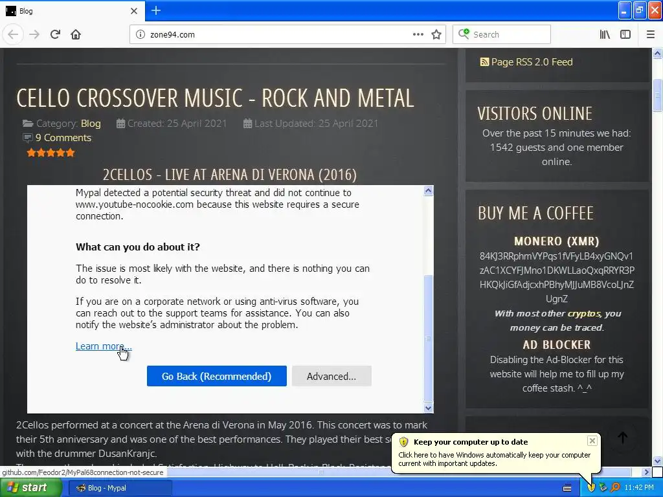This screenshot has width=663, height=497.
Task: Click the cryptos link in sidebar
Action: (x=583, y=314)
